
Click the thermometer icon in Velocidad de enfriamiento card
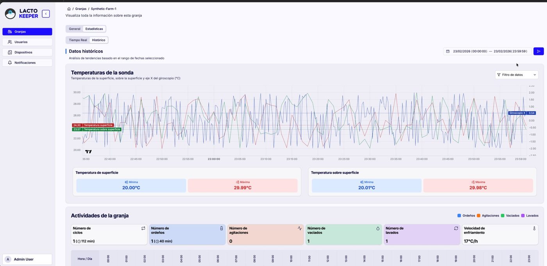(x=534, y=229)
